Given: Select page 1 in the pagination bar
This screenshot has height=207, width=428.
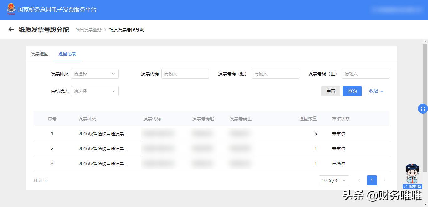Looking at the screenshot, I should (372, 180).
